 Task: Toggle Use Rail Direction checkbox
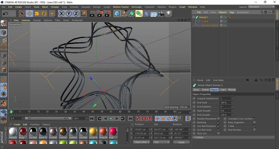218,126
